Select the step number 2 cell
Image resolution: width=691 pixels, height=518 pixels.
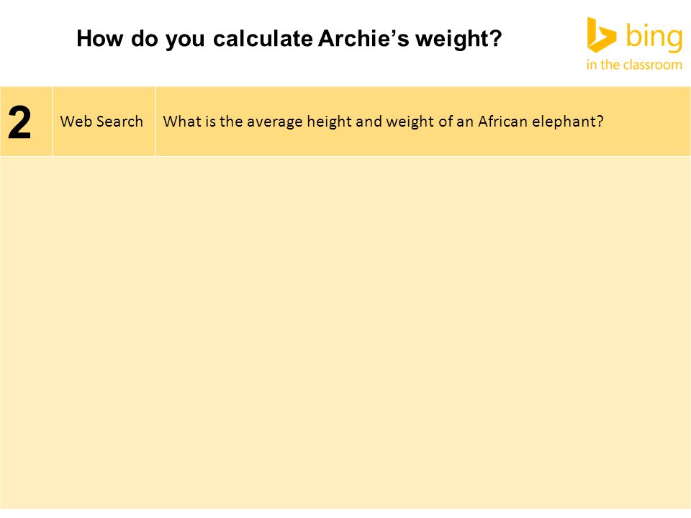coord(26,122)
